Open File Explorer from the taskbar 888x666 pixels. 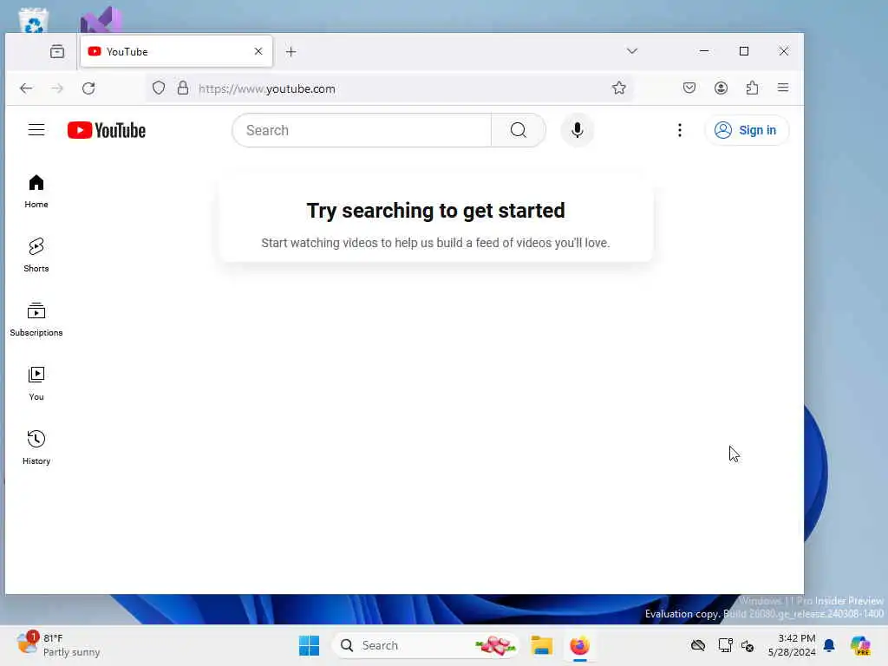pyautogui.click(x=541, y=645)
